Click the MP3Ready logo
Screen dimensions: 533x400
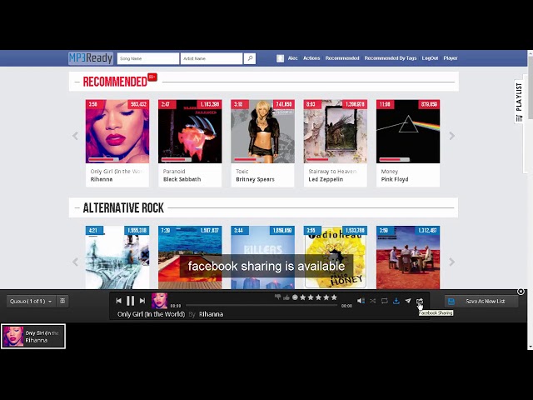[91, 58]
